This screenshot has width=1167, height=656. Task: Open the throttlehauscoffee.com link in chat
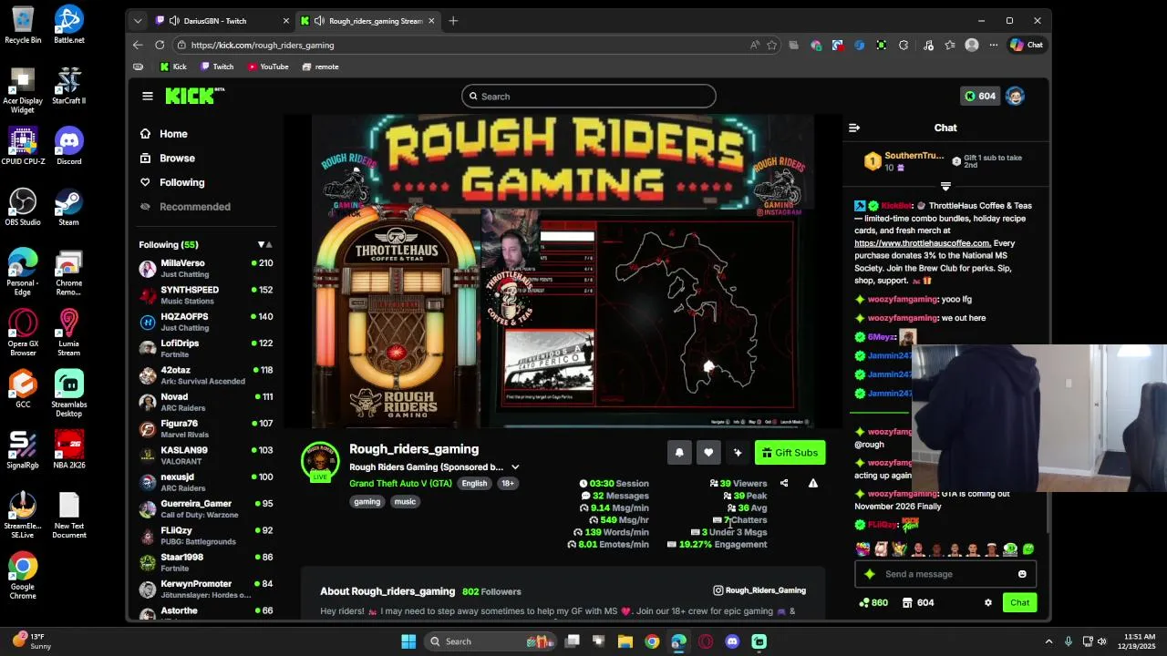tap(922, 243)
